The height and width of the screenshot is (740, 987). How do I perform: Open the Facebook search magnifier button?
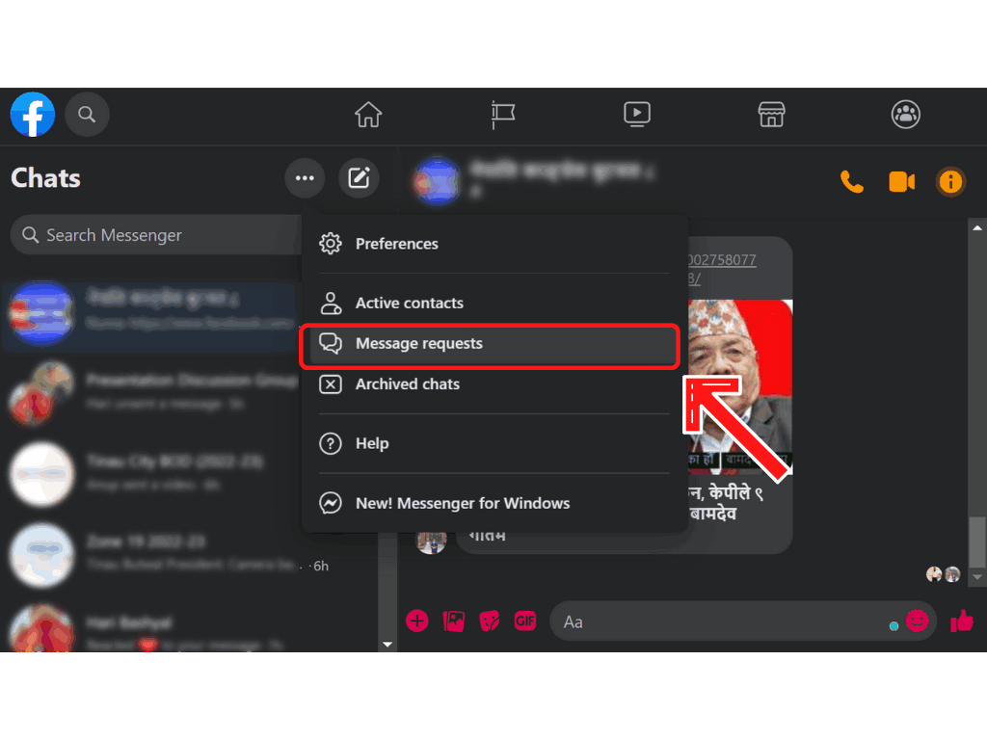[x=87, y=115]
